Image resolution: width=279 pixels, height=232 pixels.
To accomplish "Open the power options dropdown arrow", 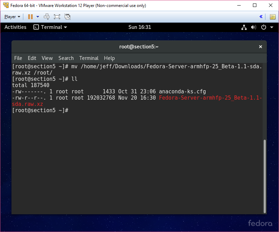I will click(x=38, y=17).
